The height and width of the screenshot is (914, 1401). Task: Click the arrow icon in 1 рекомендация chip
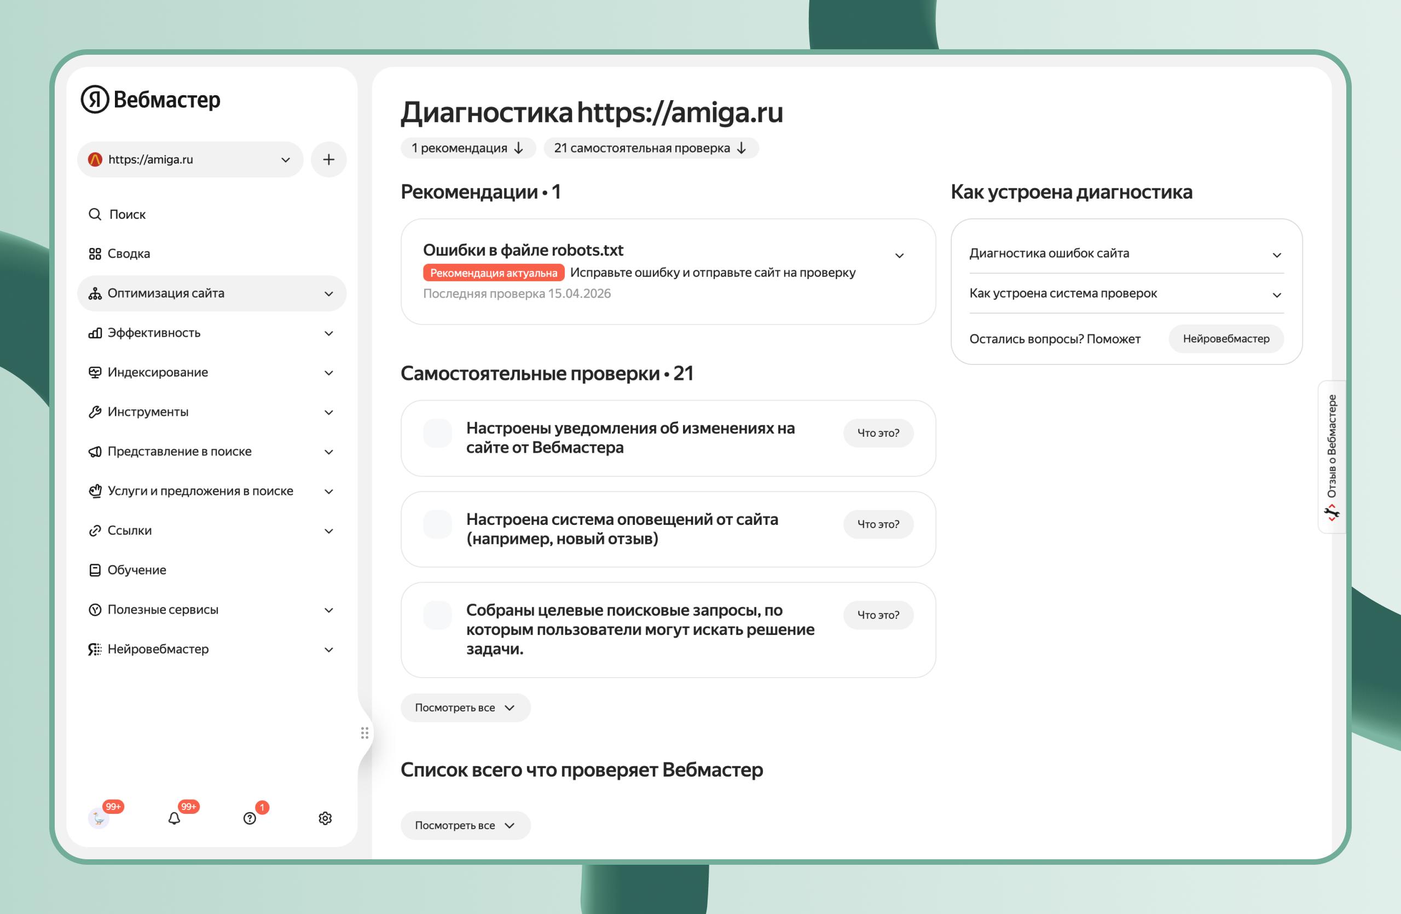[x=519, y=148]
